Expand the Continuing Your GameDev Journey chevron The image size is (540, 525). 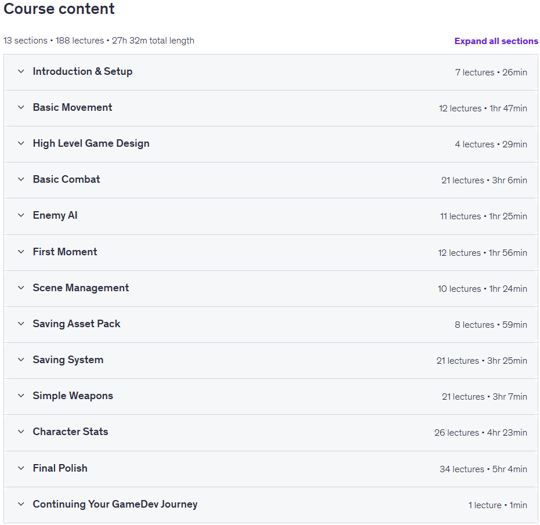click(21, 504)
